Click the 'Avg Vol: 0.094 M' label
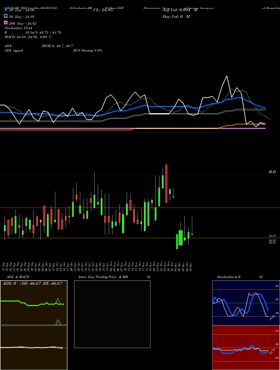 point(180,10)
